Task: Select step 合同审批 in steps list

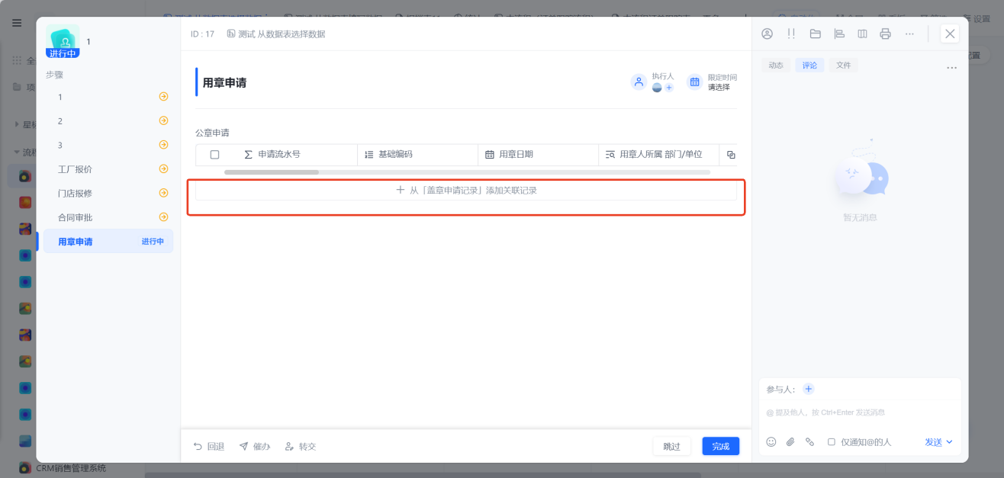Action: click(108, 217)
